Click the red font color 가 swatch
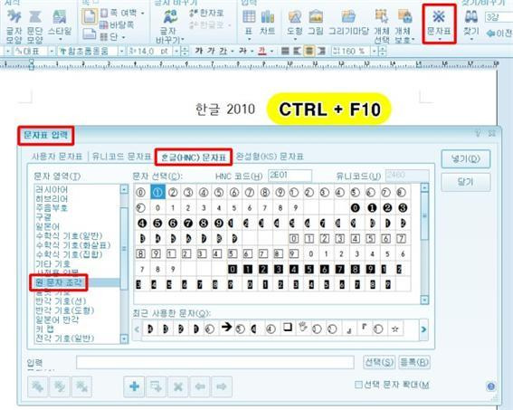 click(x=262, y=51)
